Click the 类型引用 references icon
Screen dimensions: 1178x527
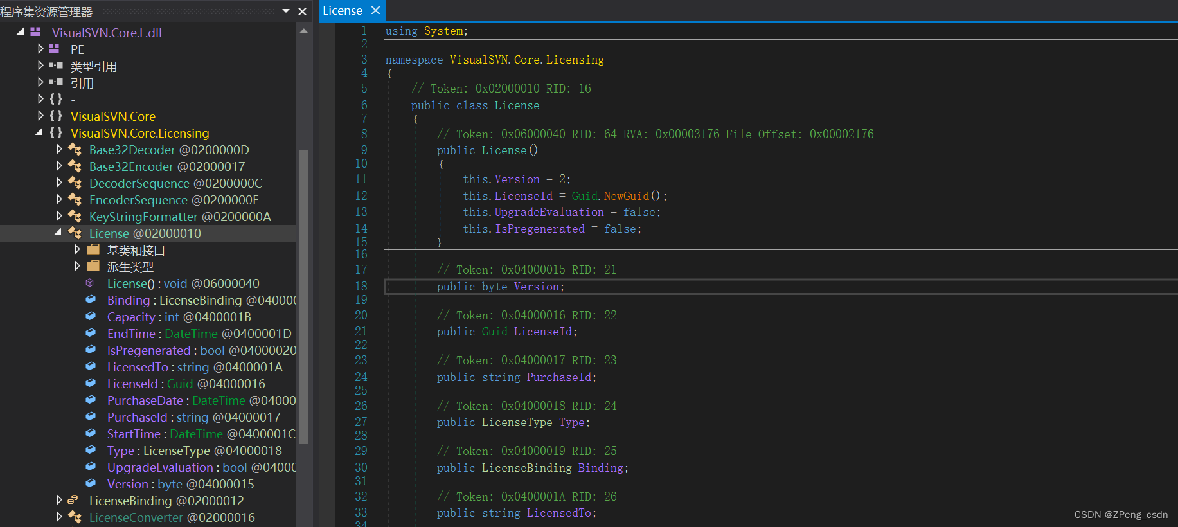coord(56,66)
